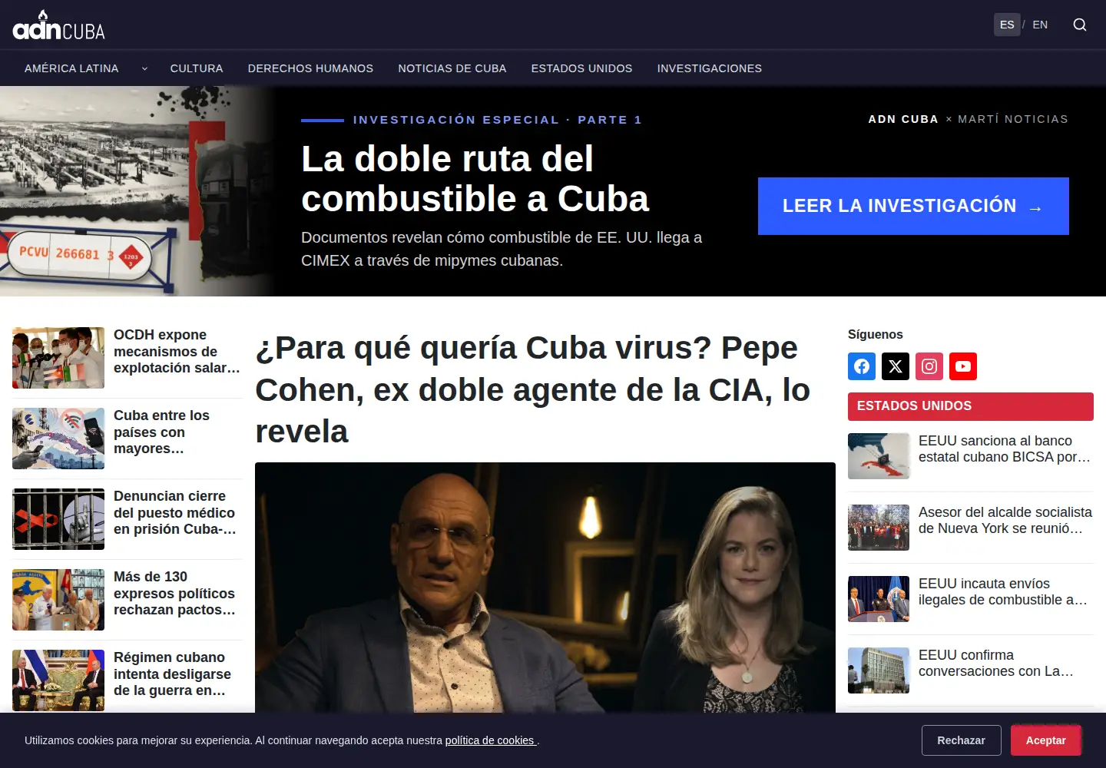Open the Pepe Cohen article headline
Viewport: 1106px width, 768px height.
533,389
